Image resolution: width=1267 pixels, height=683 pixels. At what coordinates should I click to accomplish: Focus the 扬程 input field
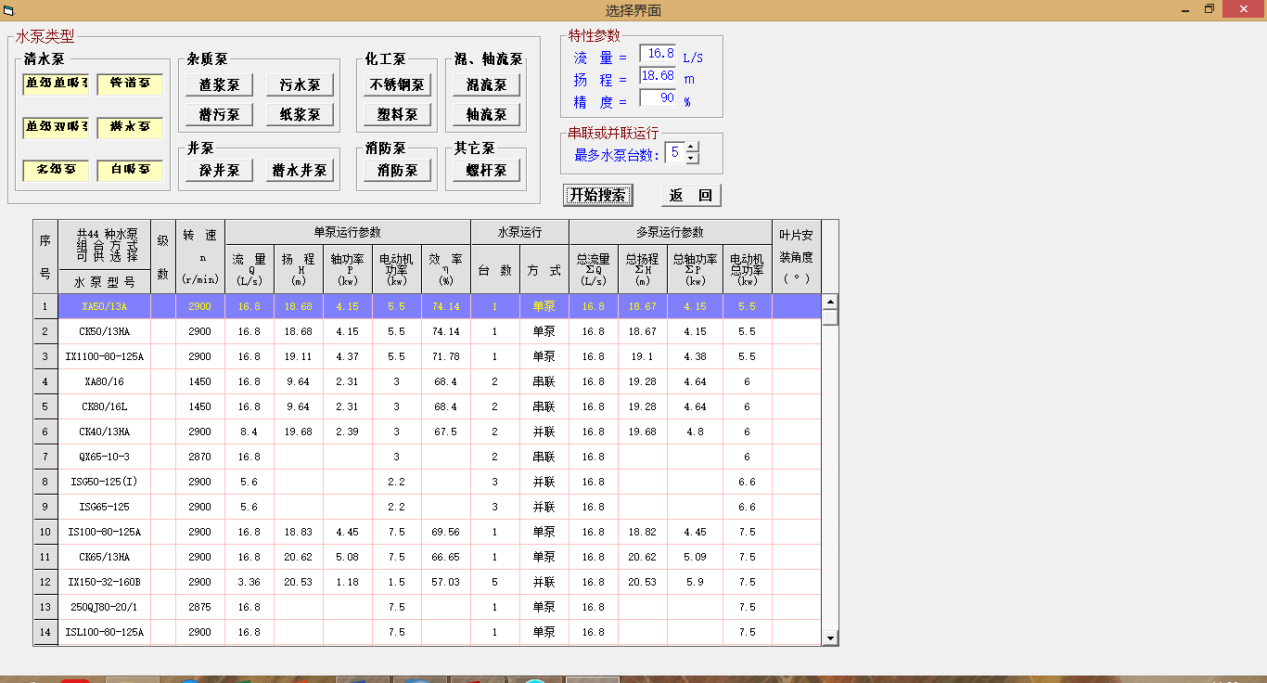point(658,77)
